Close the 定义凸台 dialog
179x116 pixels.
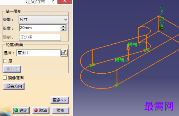tap(65, 1)
